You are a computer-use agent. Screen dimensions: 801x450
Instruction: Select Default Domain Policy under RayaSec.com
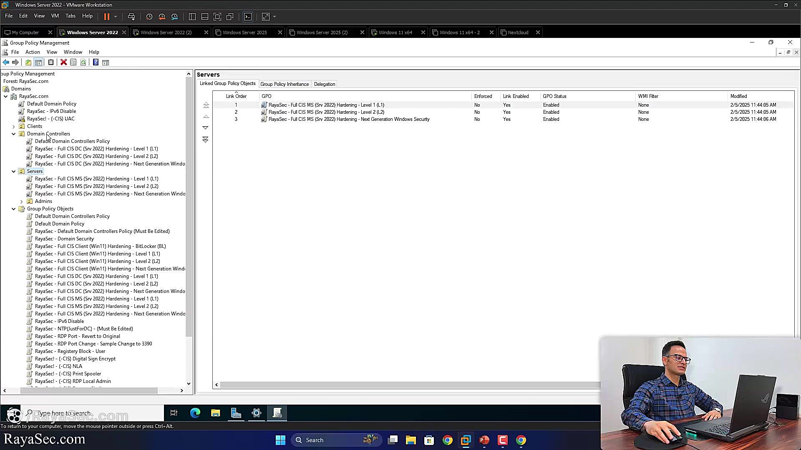coord(52,104)
